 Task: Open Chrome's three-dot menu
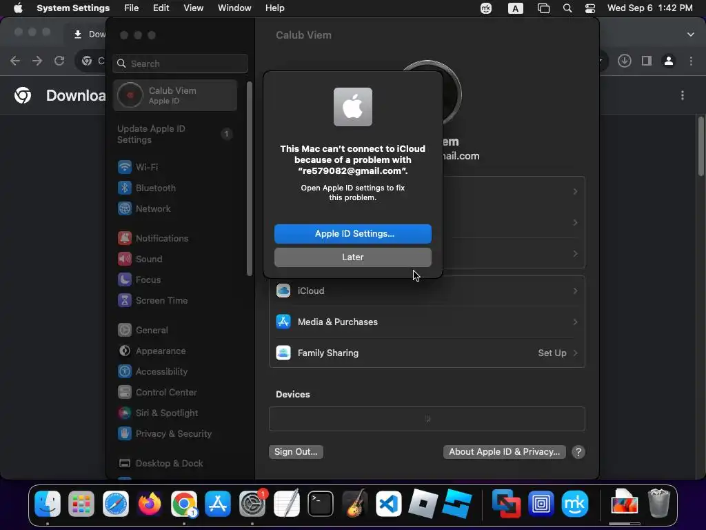pos(691,61)
